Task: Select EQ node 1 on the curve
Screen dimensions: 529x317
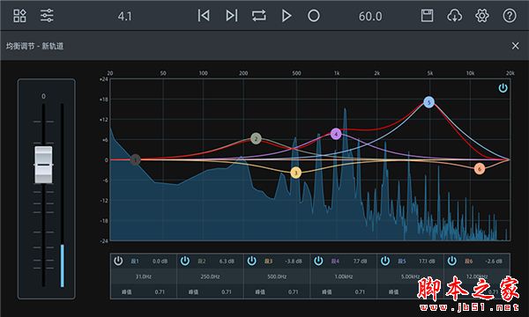Action: click(135, 159)
